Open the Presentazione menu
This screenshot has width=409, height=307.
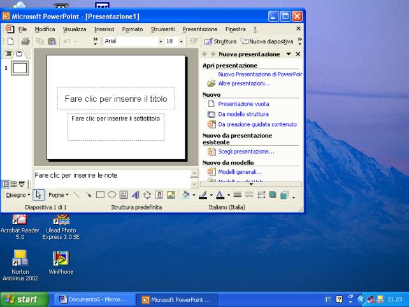[x=200, y=29]
